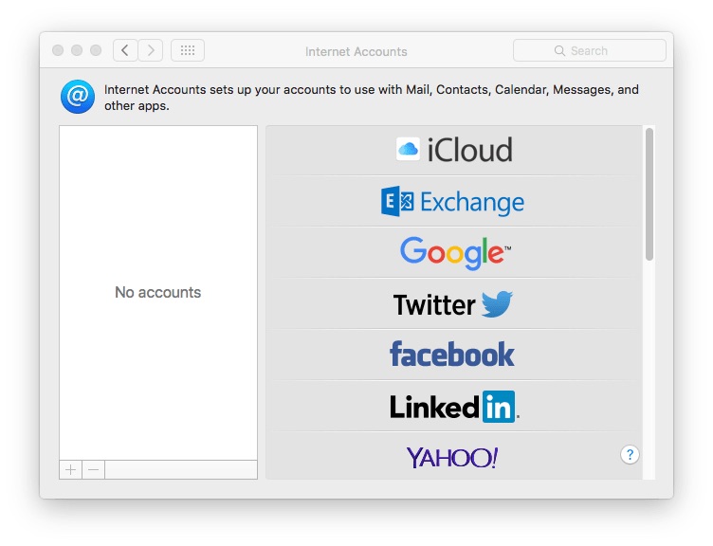Show all preferences grid button
713x546 pixels.
188,50
